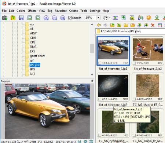Tick checkbox on list_of_freeware_1.jp2 thumbnail
Viewport: 165px width, 143px height.
(100, 63)
